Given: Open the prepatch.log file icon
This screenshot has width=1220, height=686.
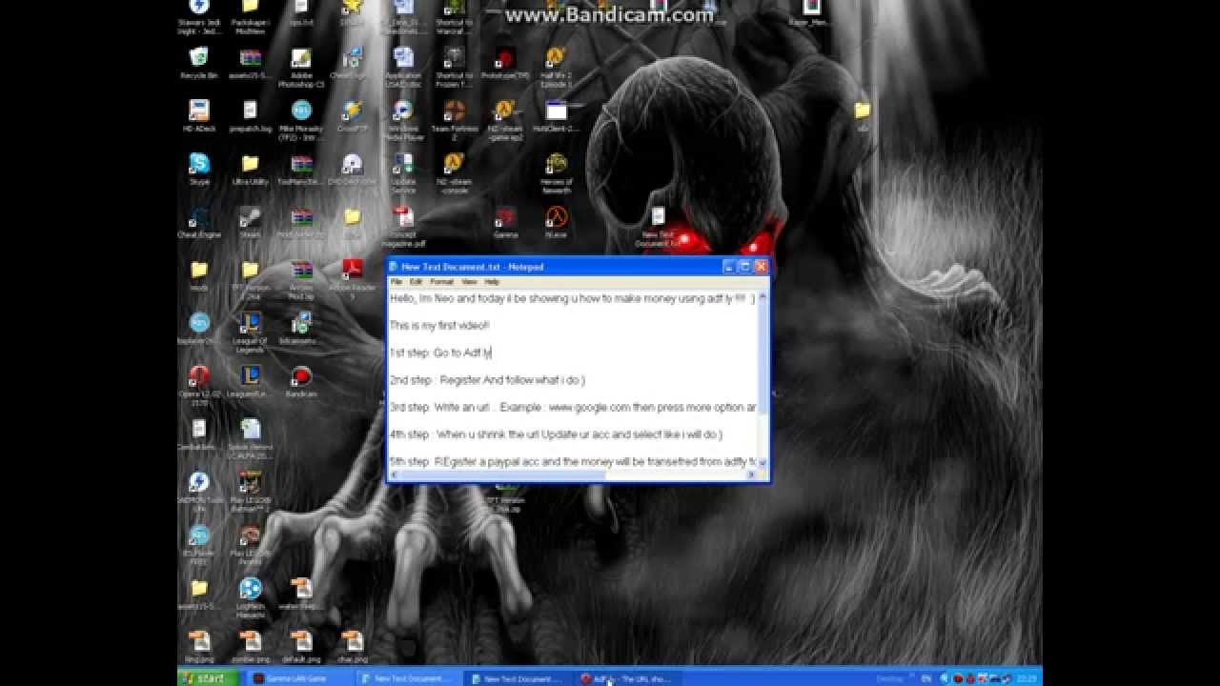Looking at the screenshot, I should [250, 116].
